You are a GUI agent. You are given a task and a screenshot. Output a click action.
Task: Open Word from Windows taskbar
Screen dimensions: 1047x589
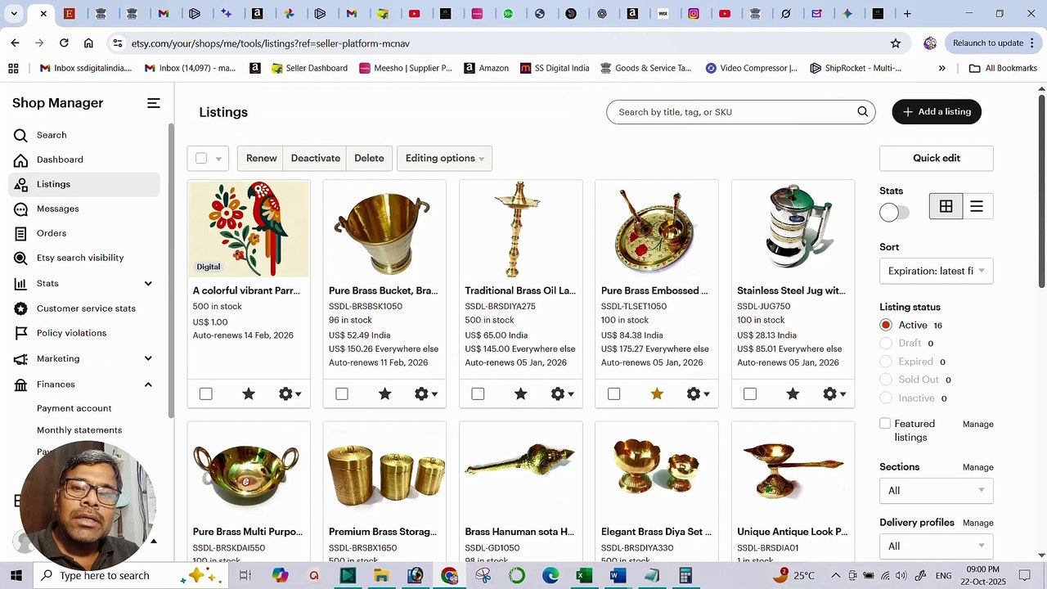coord(618,576)
